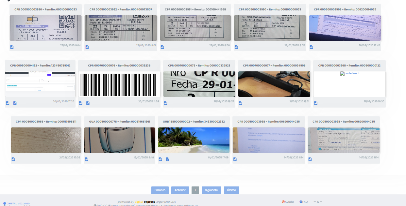The height and width of the screenshot is (206, 406).
Task: Open router drawing thumbnail of GUA 000500000778
Action: point(120,140)
